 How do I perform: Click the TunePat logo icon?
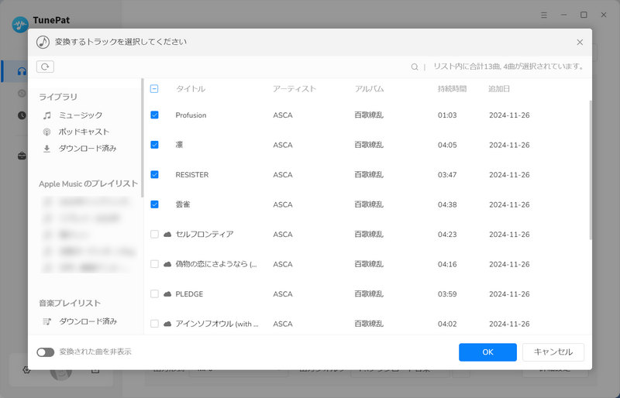click(x=20, y=25)
